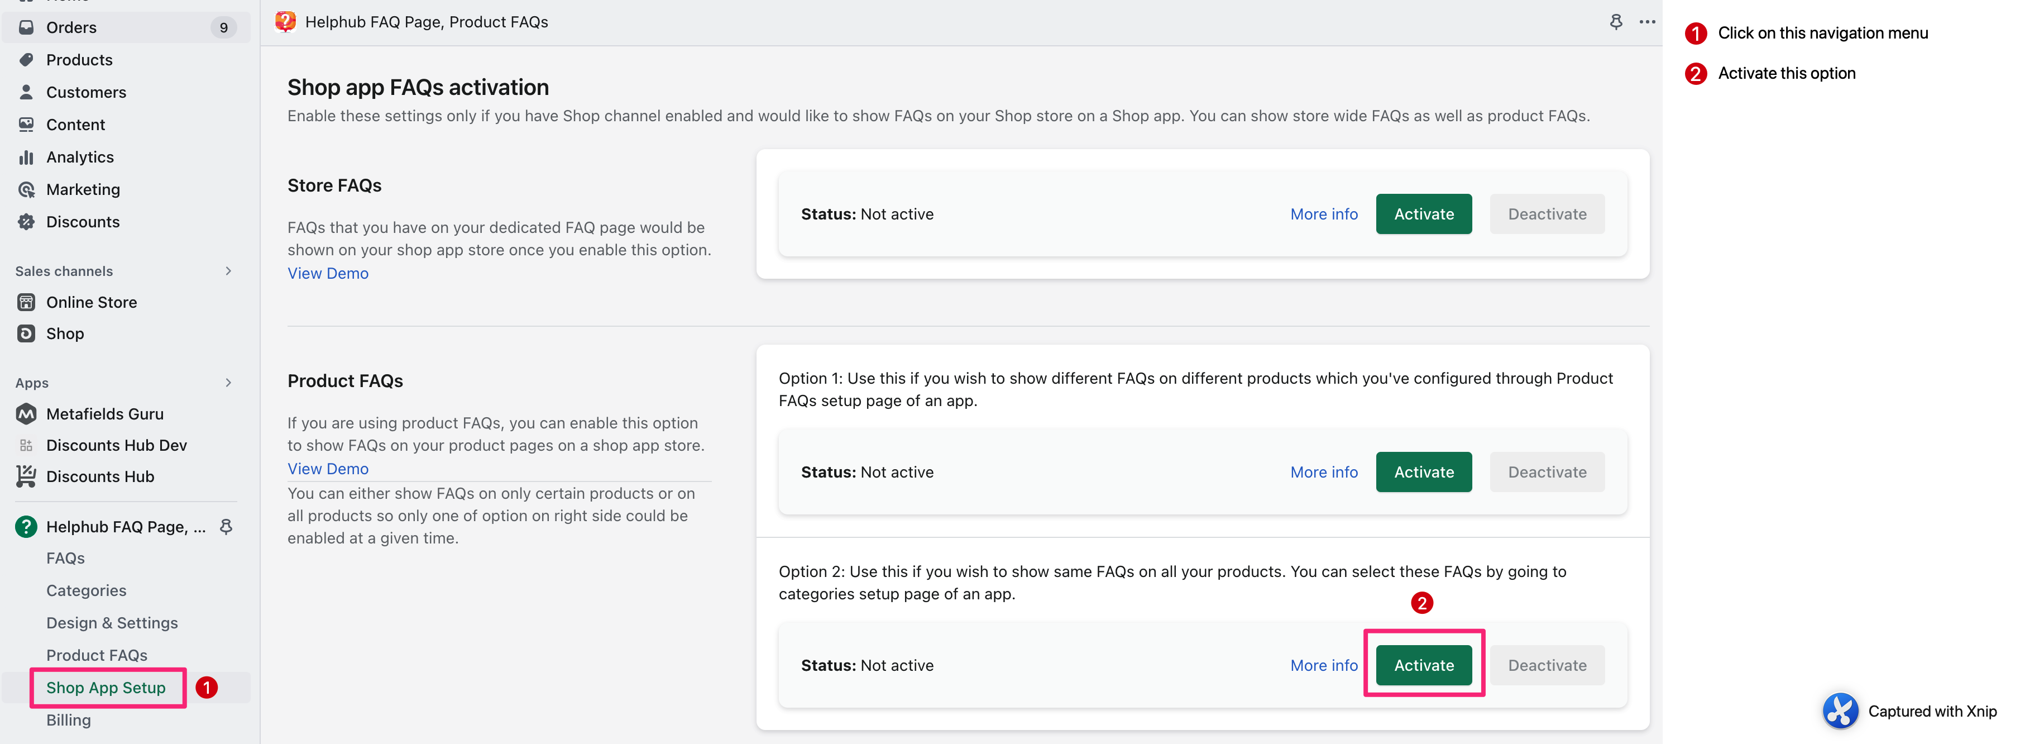Viewport: 2020px width, 744px height.
Task: Select Product FAQs in sidebar submenu
Action: click(97, 655)
